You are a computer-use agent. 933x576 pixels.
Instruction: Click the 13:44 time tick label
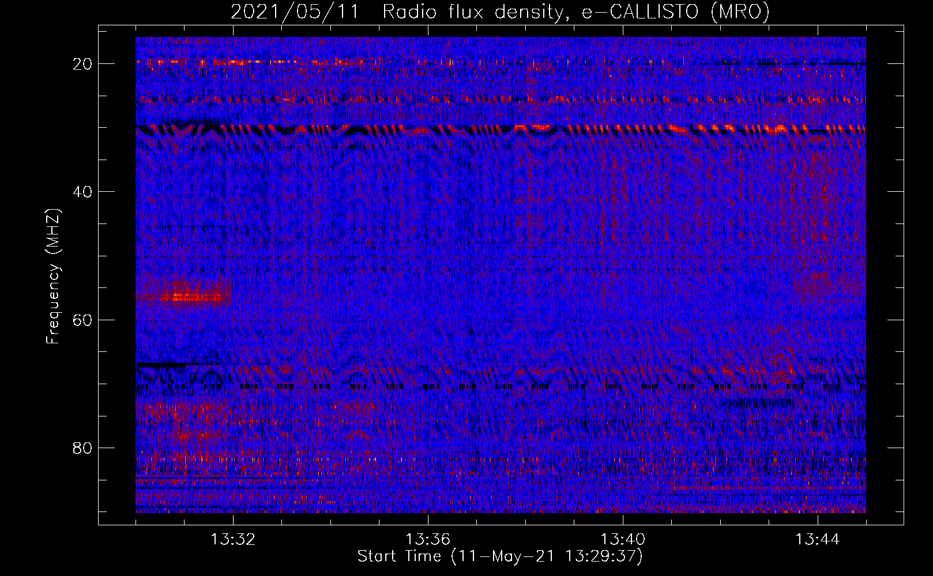point(818,540)
